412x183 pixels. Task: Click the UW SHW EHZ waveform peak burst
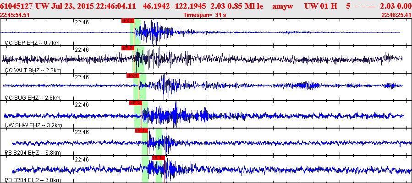coord(176,114)
